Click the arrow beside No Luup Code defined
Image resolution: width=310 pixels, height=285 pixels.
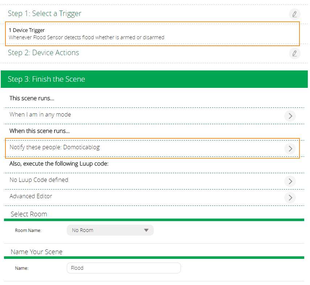click(290, 181)
